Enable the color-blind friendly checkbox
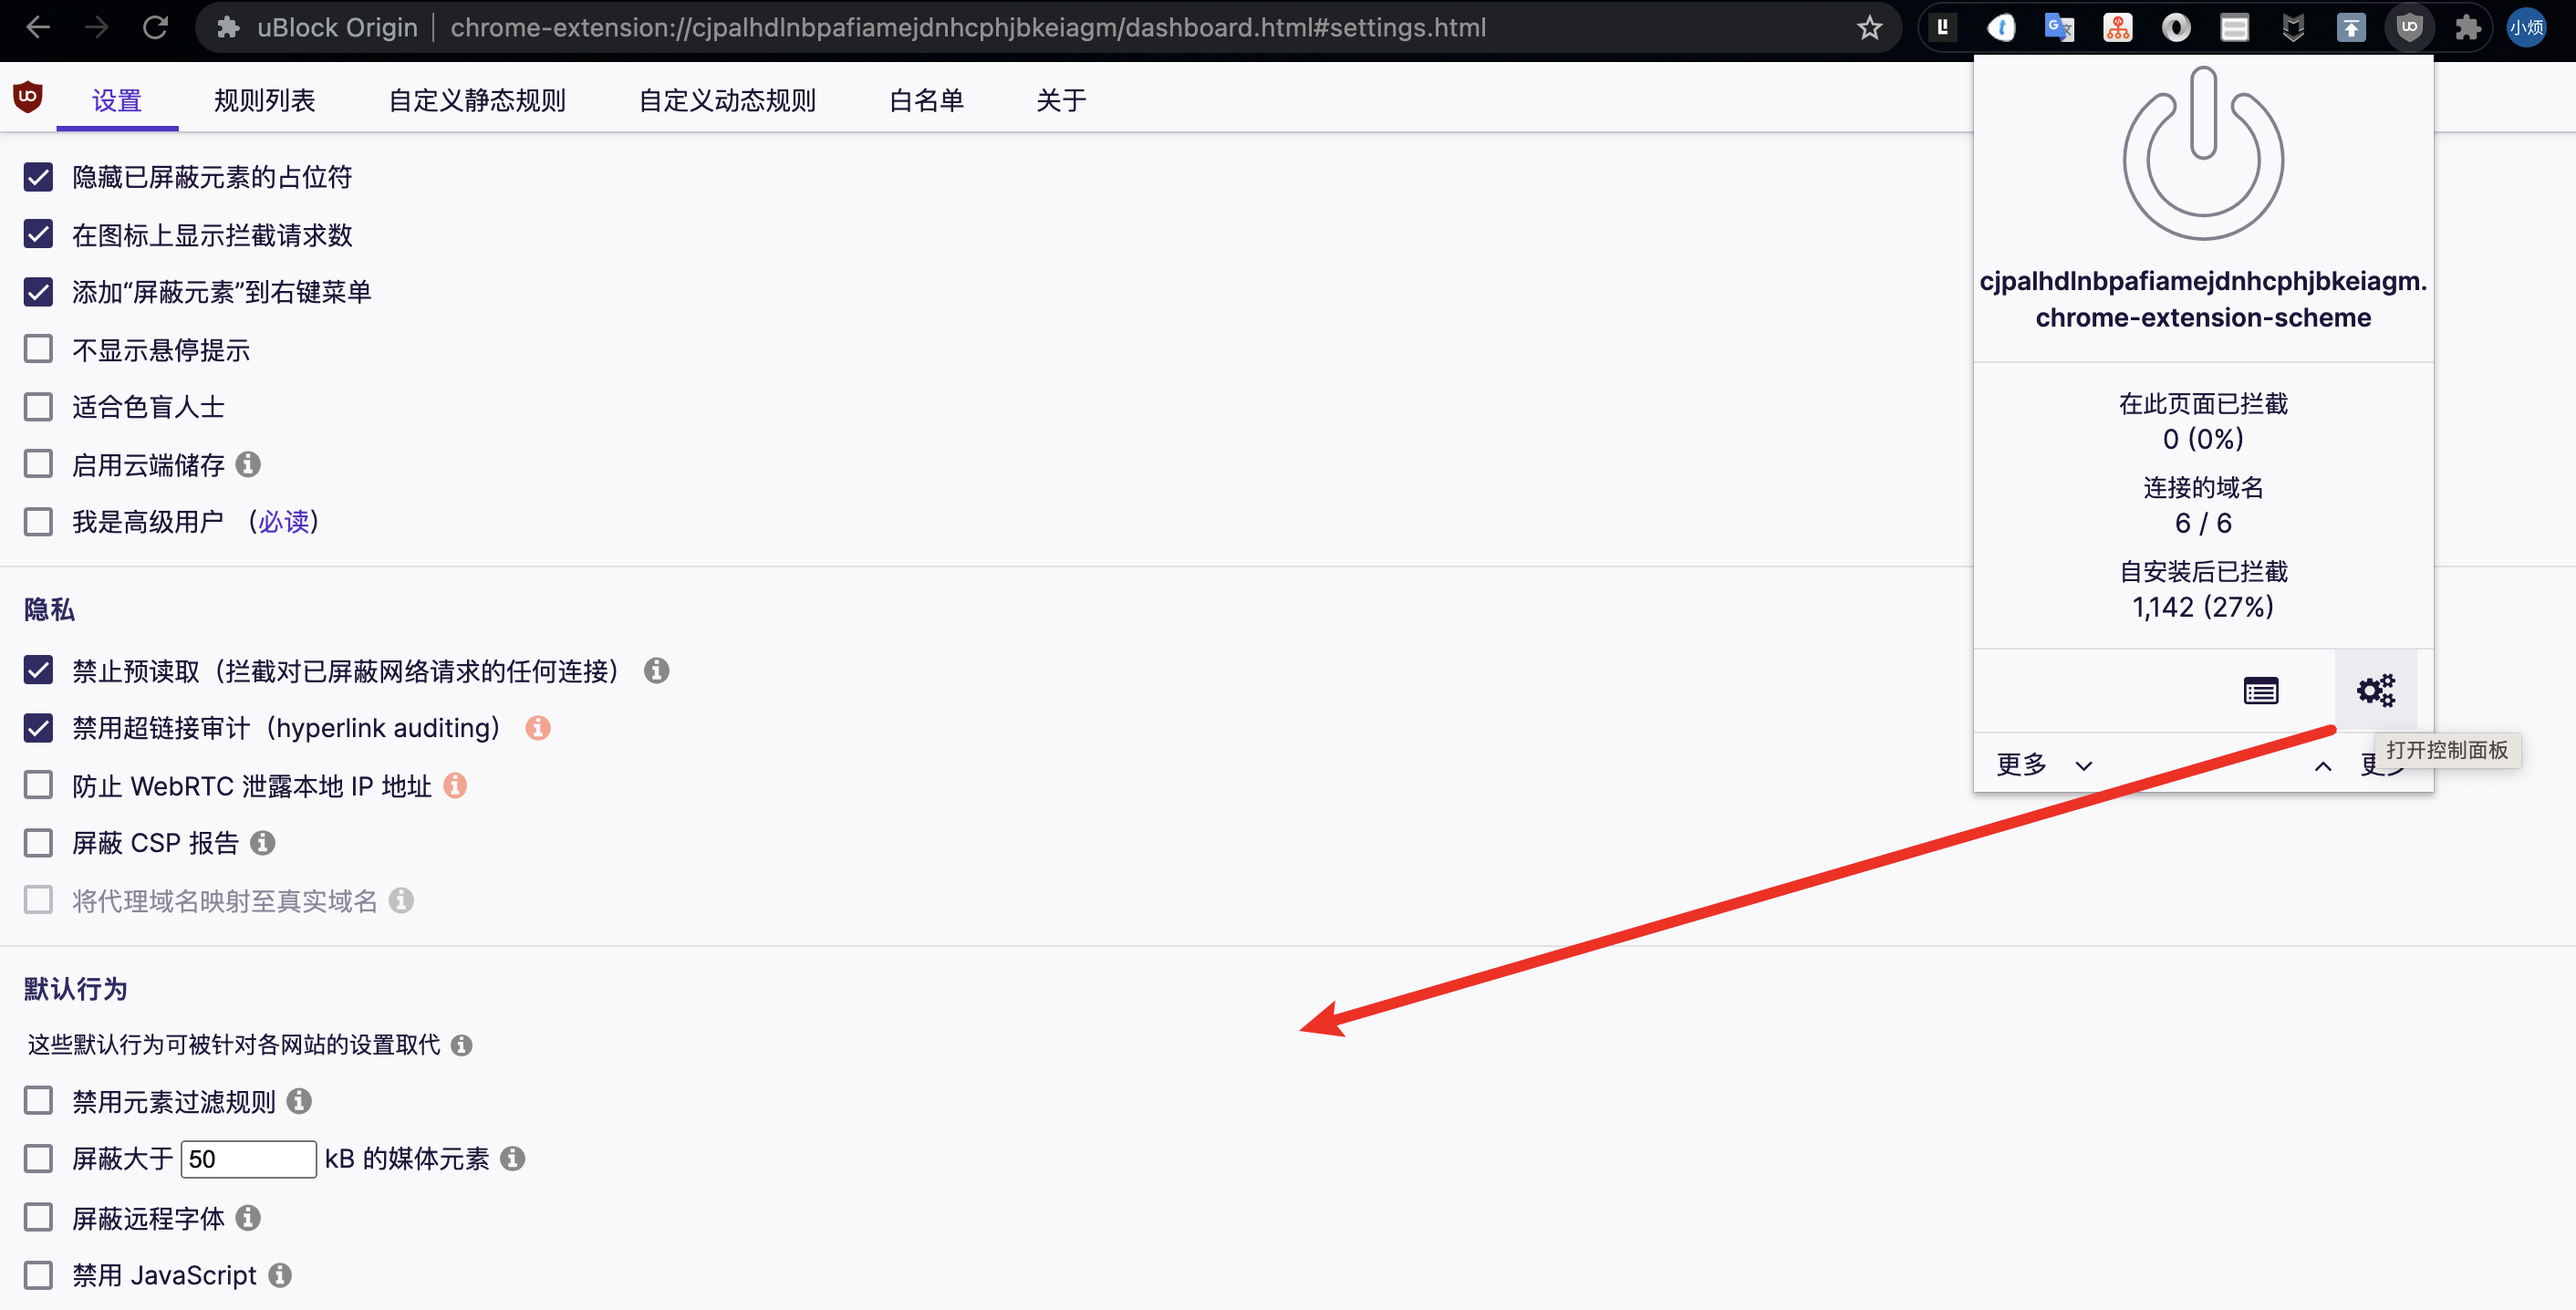Image resolution: width=2576 pixels, height=1310 pixels. point(38,407)
